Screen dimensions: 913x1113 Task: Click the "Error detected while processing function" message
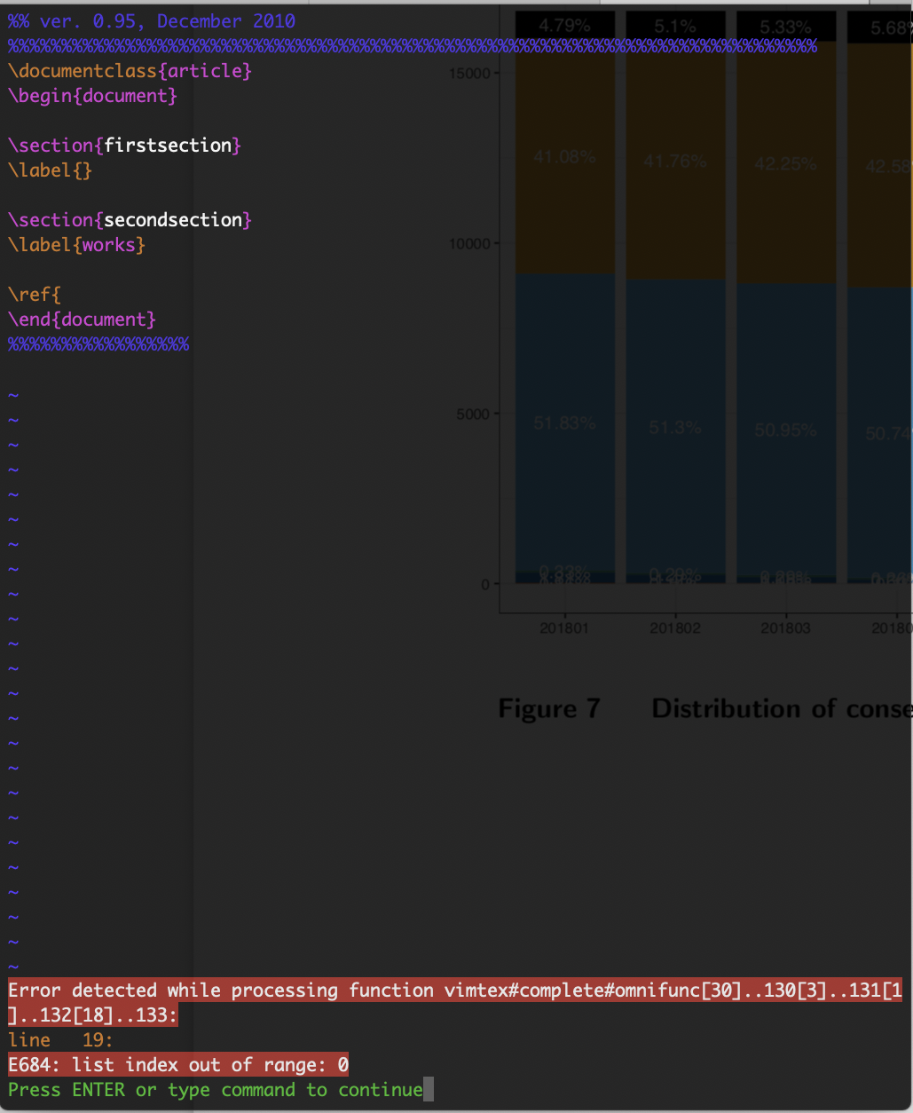click(x=455, y=1003)
